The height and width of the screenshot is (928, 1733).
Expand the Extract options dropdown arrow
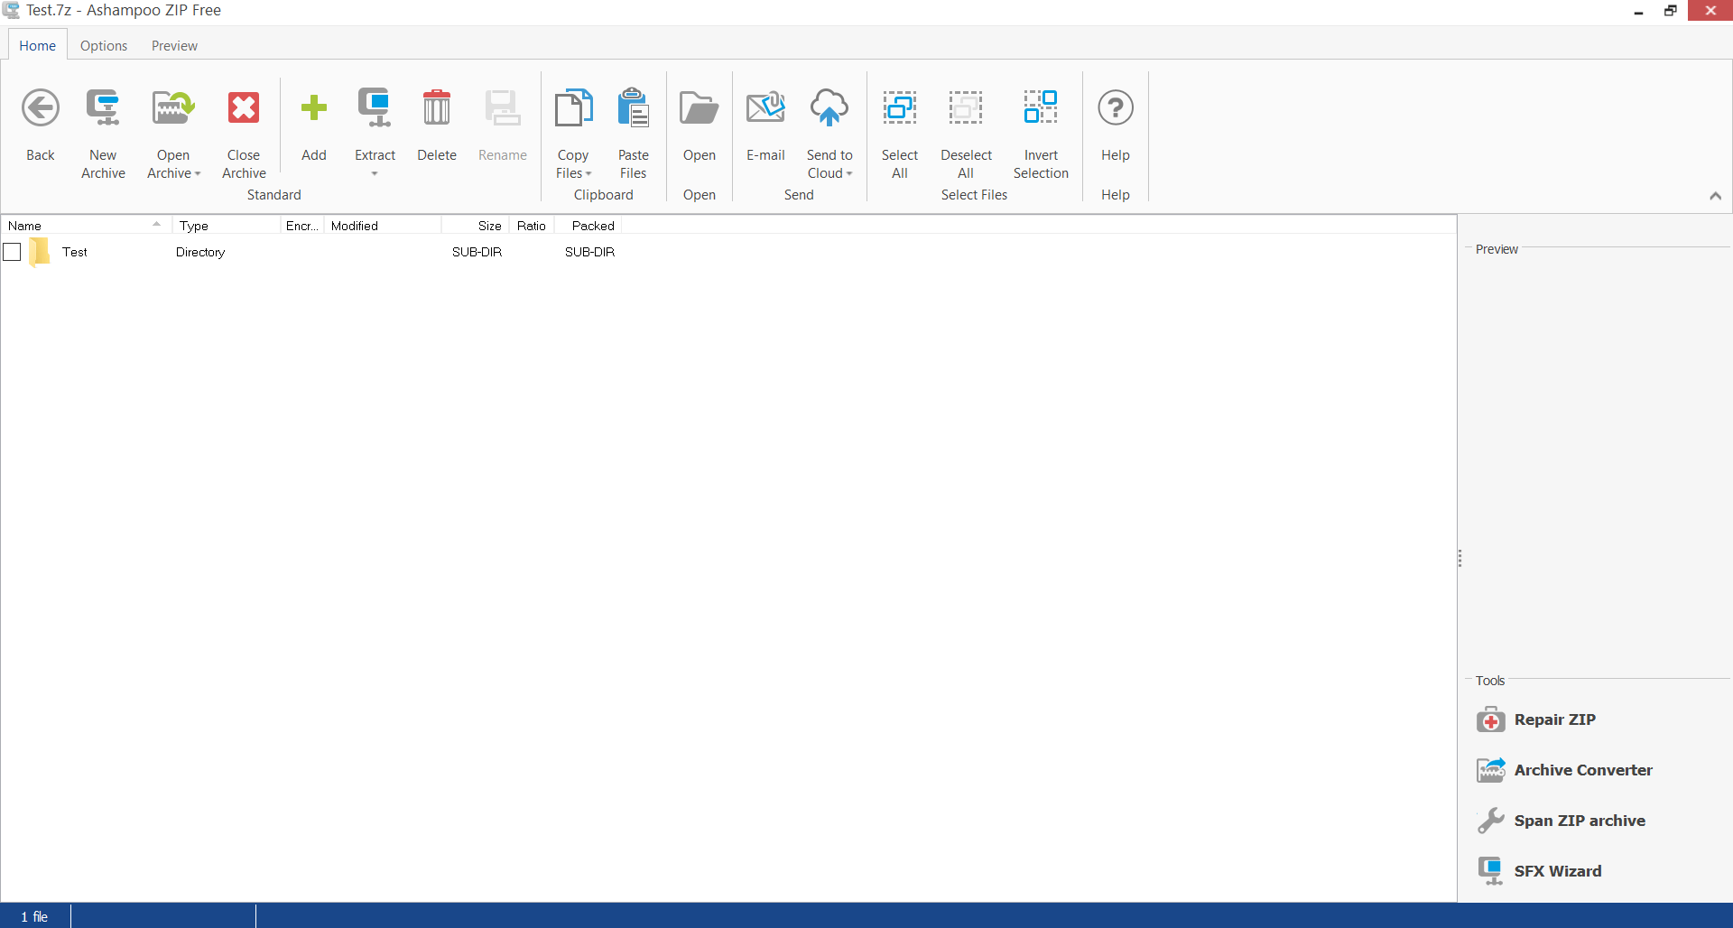point(375,175)
